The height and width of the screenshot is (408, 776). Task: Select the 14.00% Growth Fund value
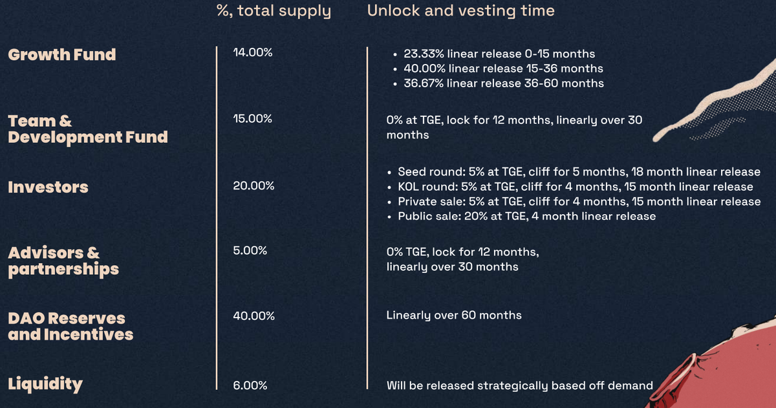[x=253, y=53]
